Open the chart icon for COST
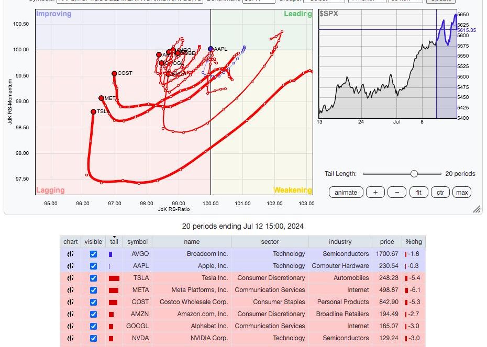The image size is (487, 347). pos(71,302)
